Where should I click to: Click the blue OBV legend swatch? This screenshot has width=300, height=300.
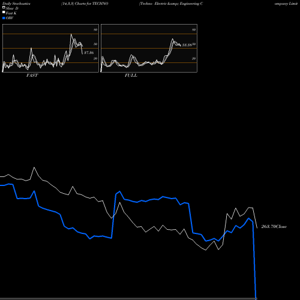pyautogui.click(x=4, y=18)
